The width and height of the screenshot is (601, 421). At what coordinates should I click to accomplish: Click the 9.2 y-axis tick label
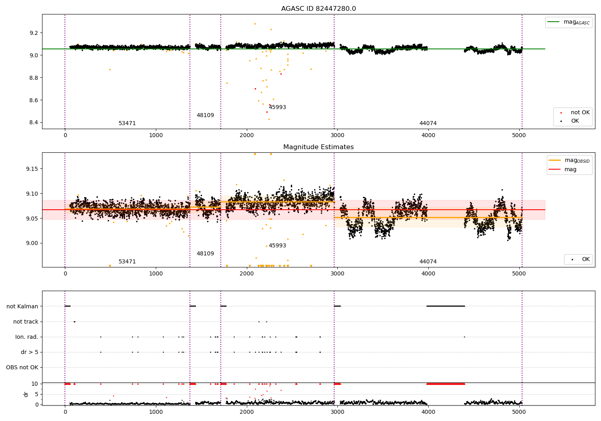coord(34,33)
